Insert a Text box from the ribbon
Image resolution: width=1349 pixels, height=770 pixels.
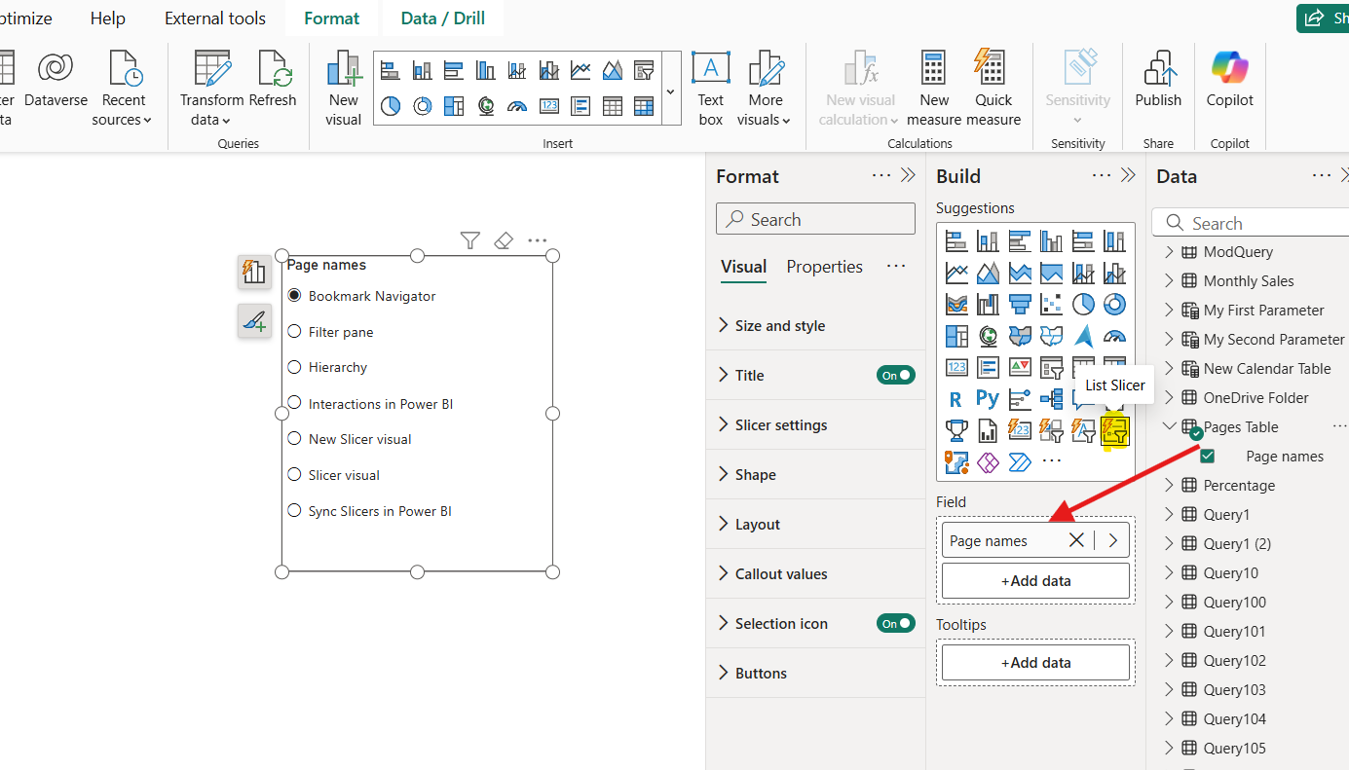(x=710, y=86)
